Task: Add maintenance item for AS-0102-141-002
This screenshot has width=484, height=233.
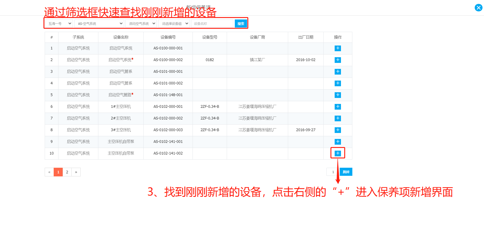Action: pyautogui.click(x=338, y=153)
